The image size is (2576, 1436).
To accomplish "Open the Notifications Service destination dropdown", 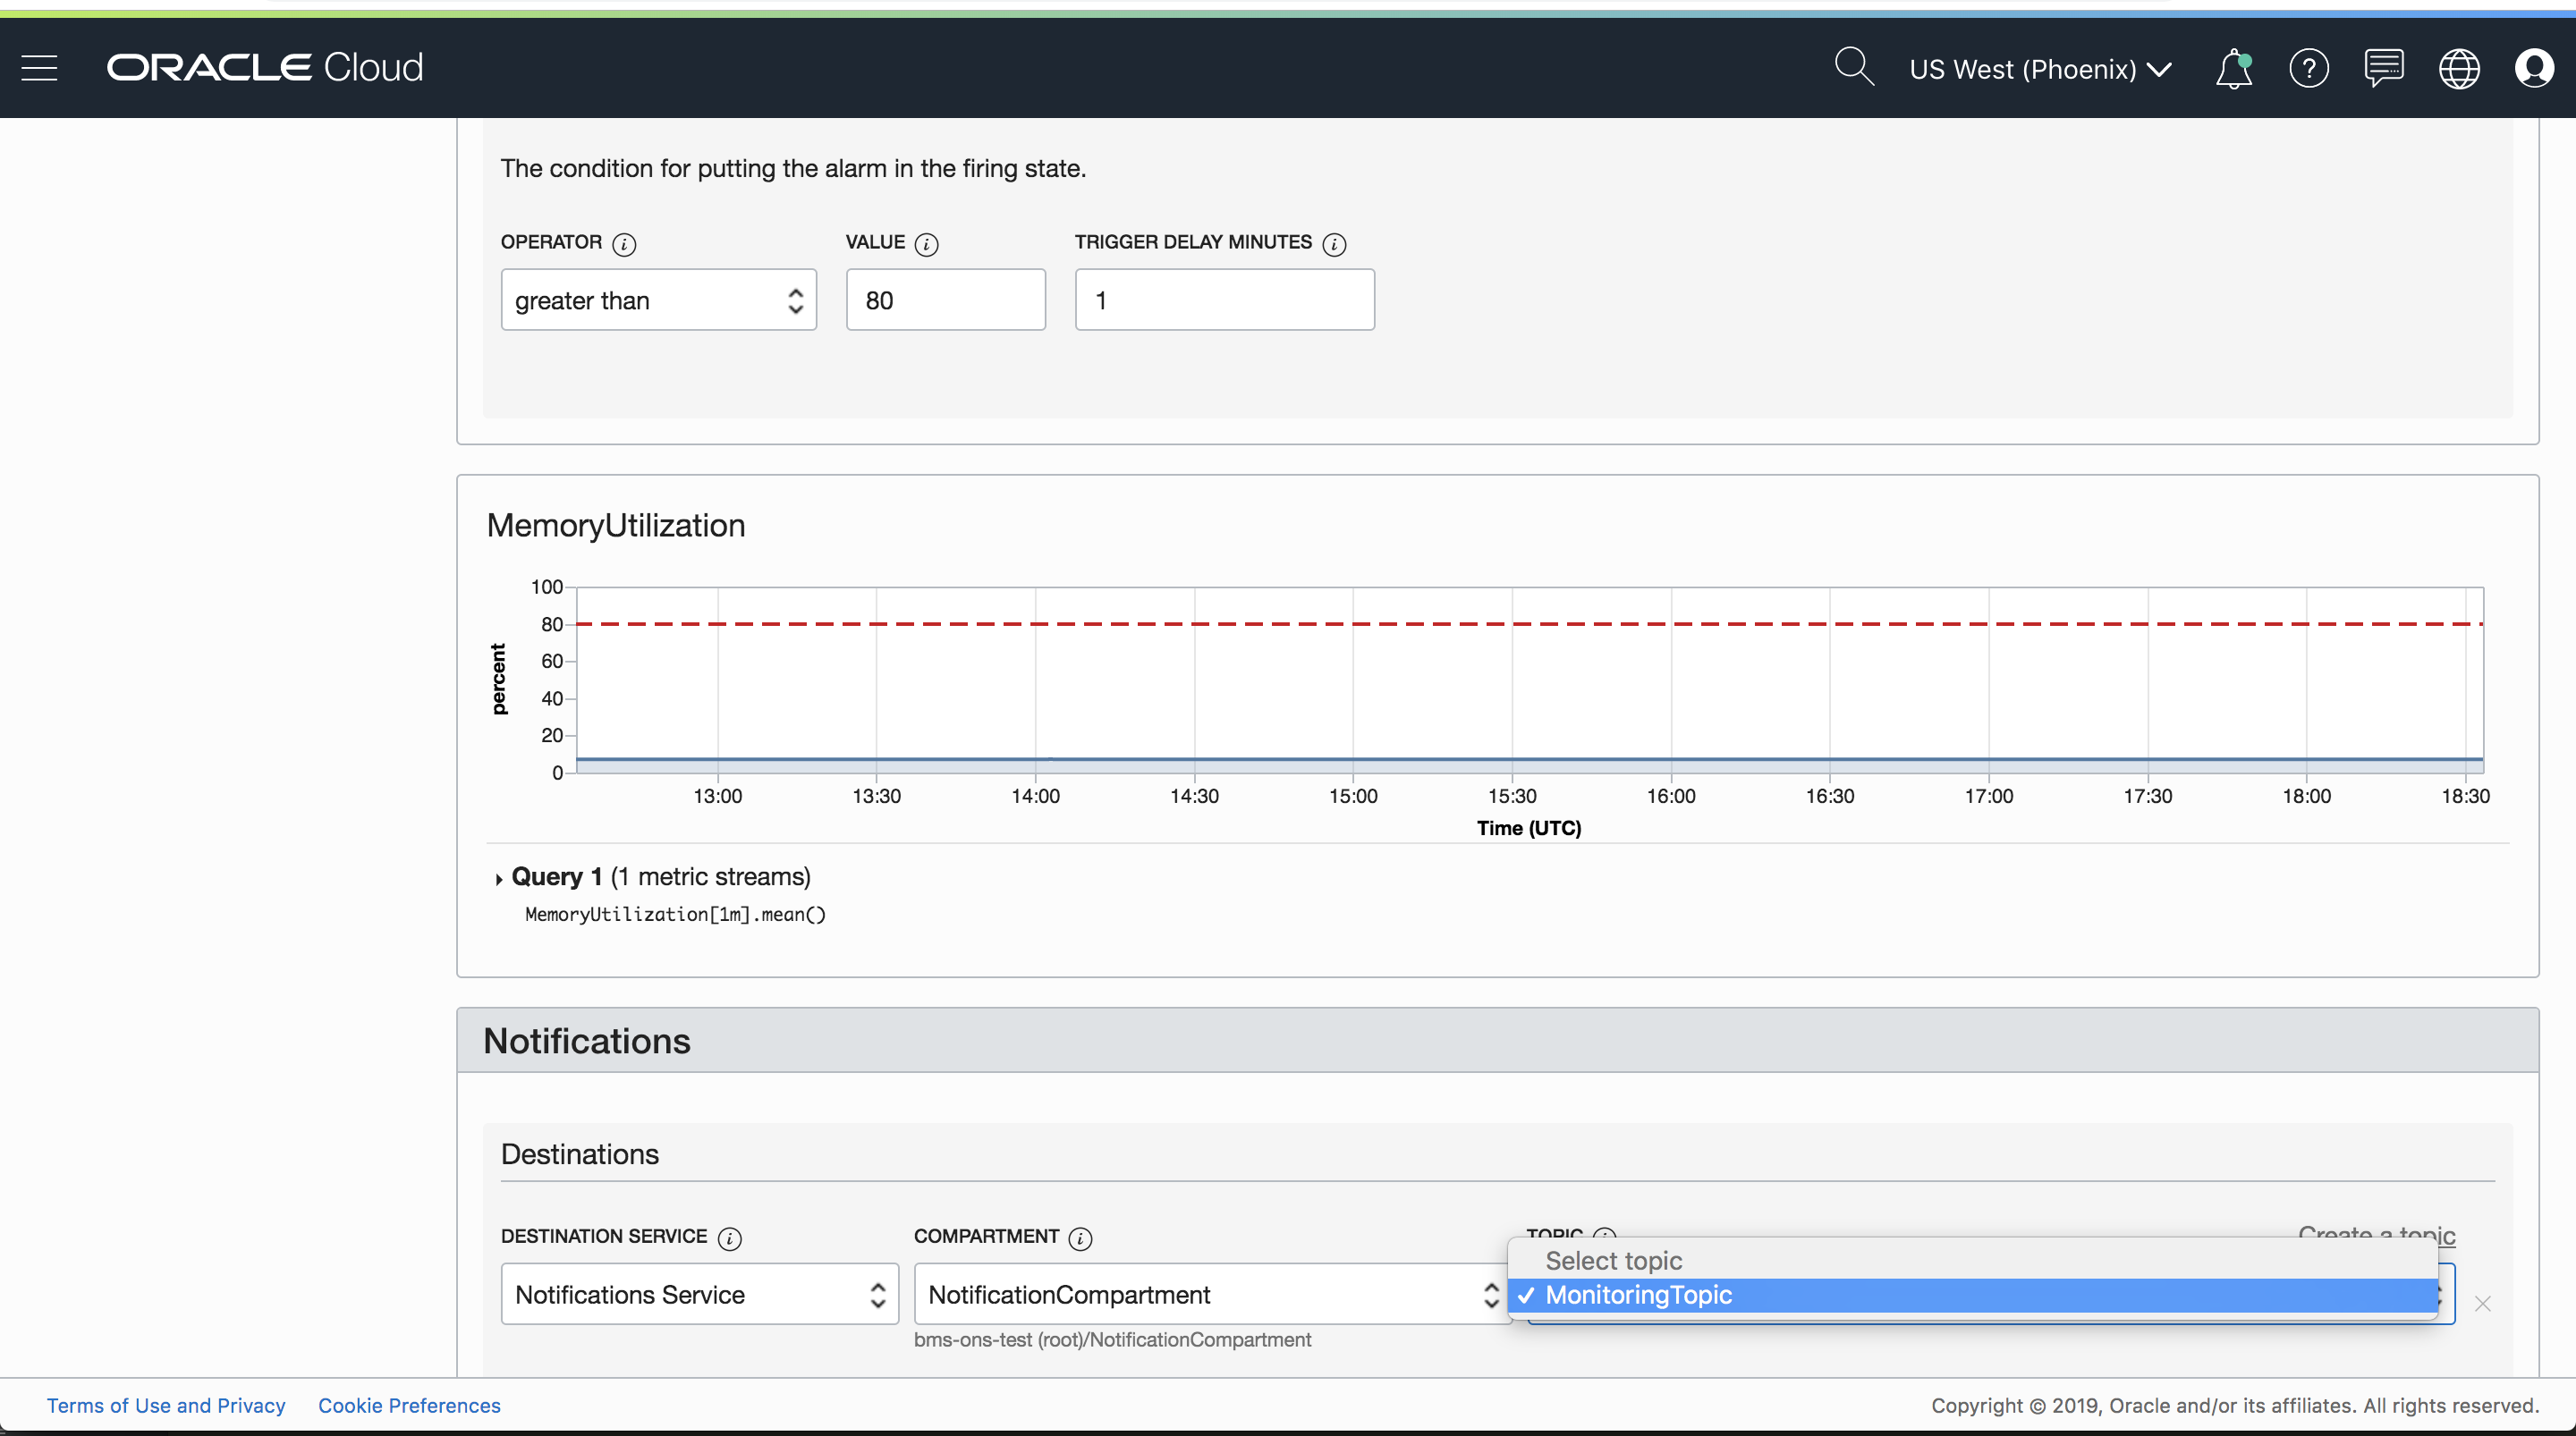I will click(x=699, y=1294).
